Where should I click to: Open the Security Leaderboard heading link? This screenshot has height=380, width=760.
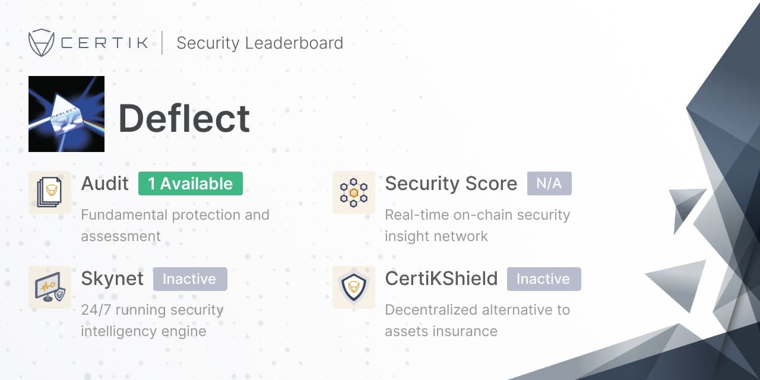[259, 43]
